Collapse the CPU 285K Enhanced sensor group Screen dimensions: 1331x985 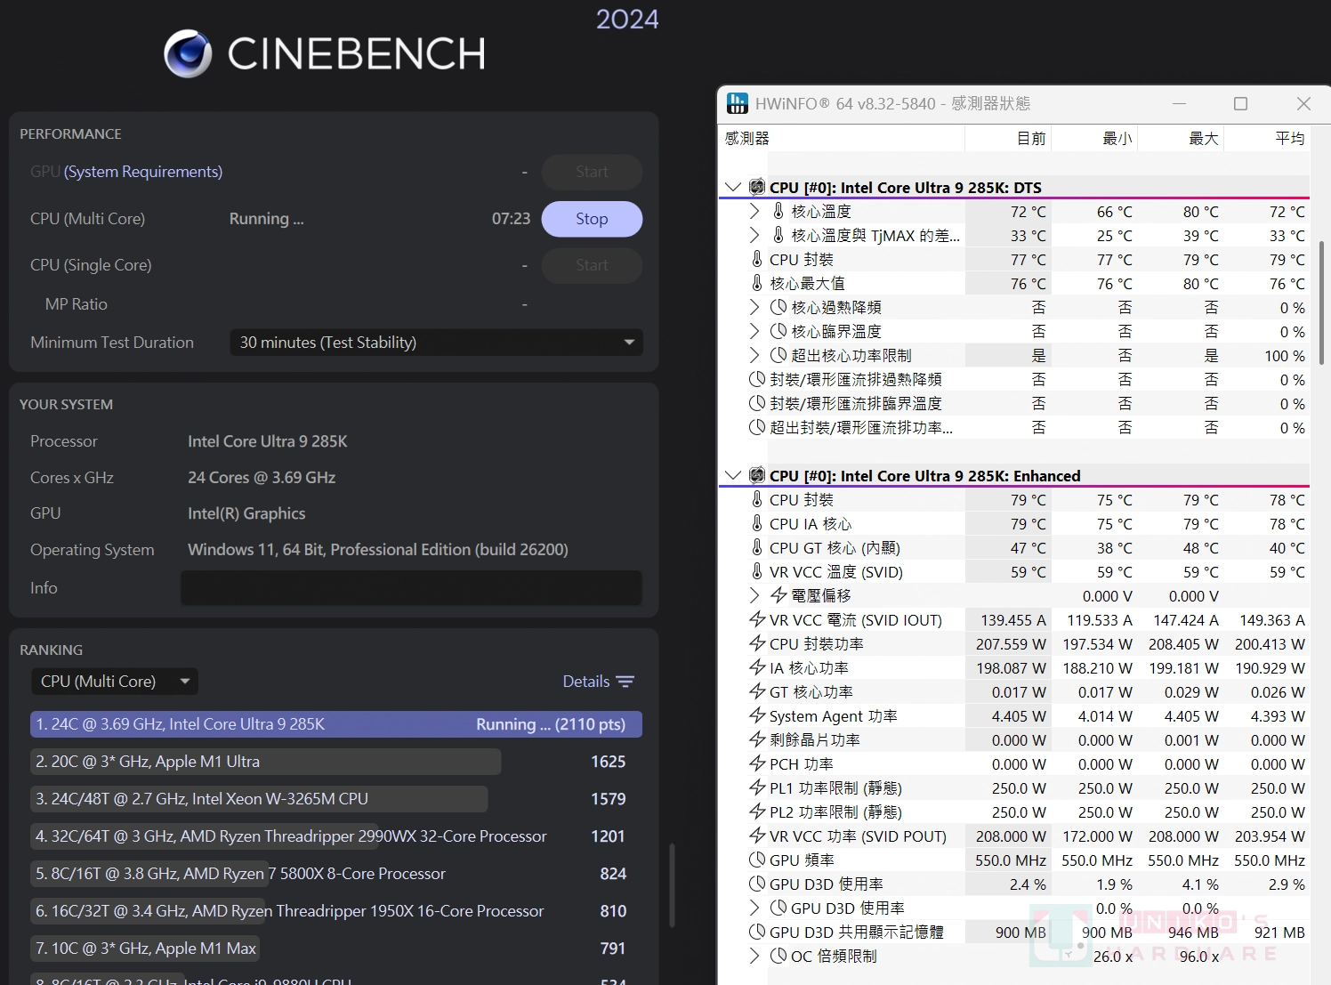click(733, 475)
